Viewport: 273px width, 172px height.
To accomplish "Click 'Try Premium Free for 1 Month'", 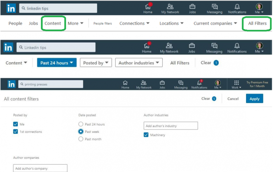I will [x=257, y=84].
